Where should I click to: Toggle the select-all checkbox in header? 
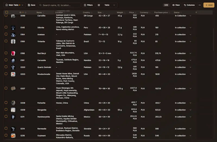pyautogui.click(x=7, y=12)
